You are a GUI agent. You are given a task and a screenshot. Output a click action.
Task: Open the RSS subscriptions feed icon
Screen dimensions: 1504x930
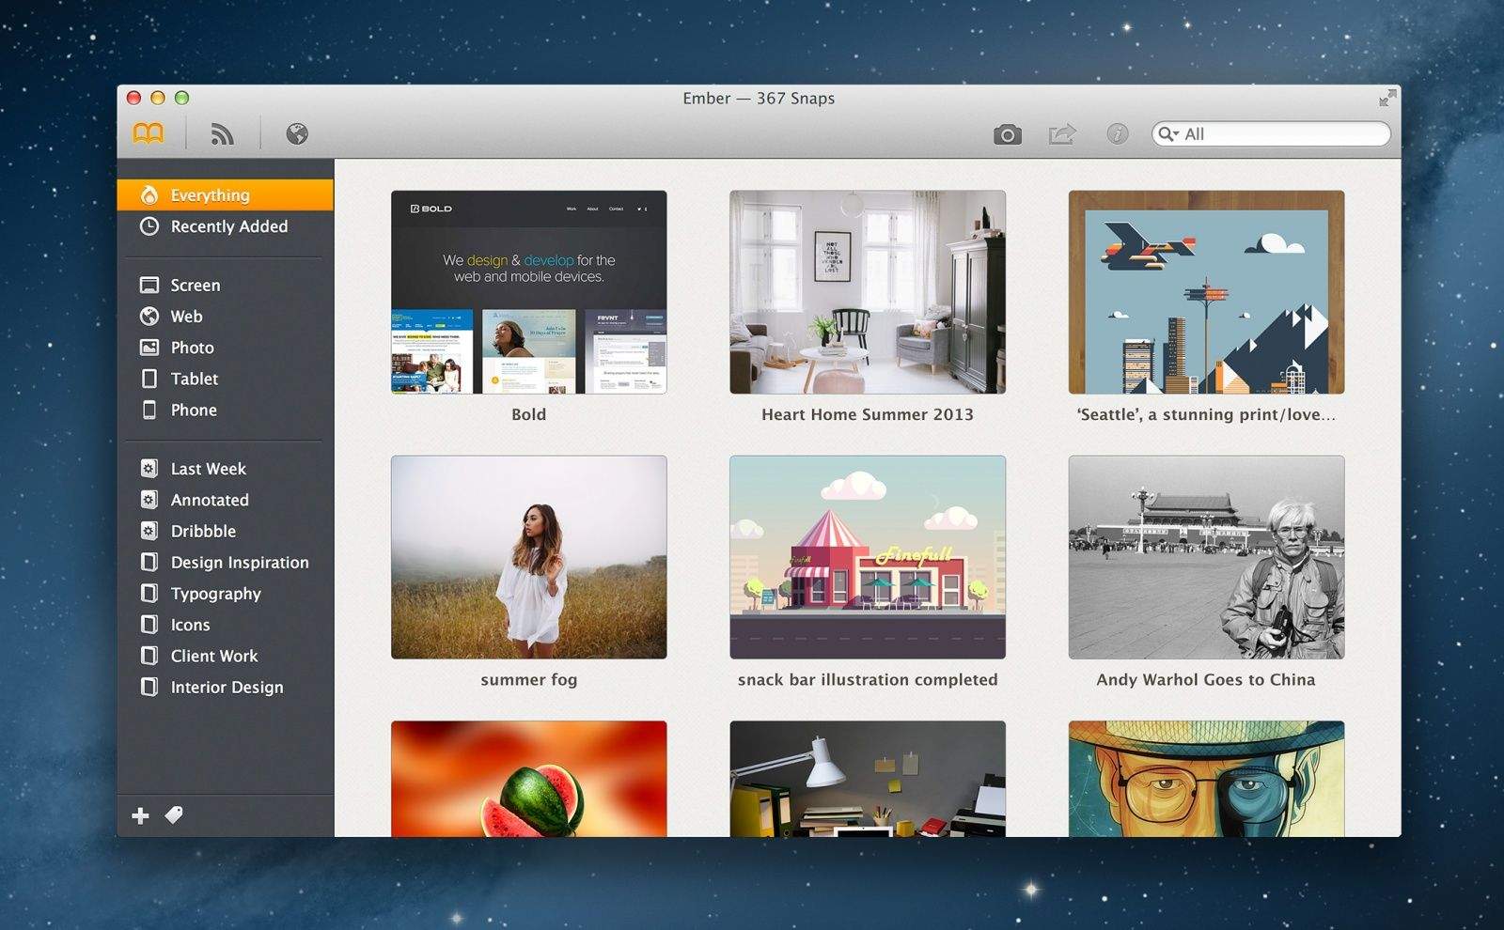pos(222,134)
